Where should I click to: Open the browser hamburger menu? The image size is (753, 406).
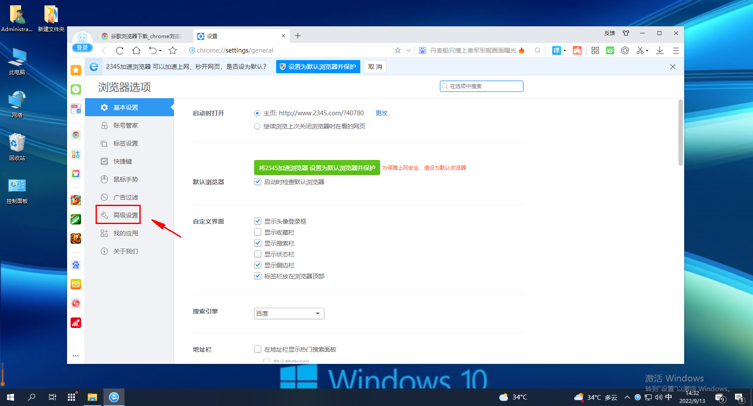(x=676, y=50)
